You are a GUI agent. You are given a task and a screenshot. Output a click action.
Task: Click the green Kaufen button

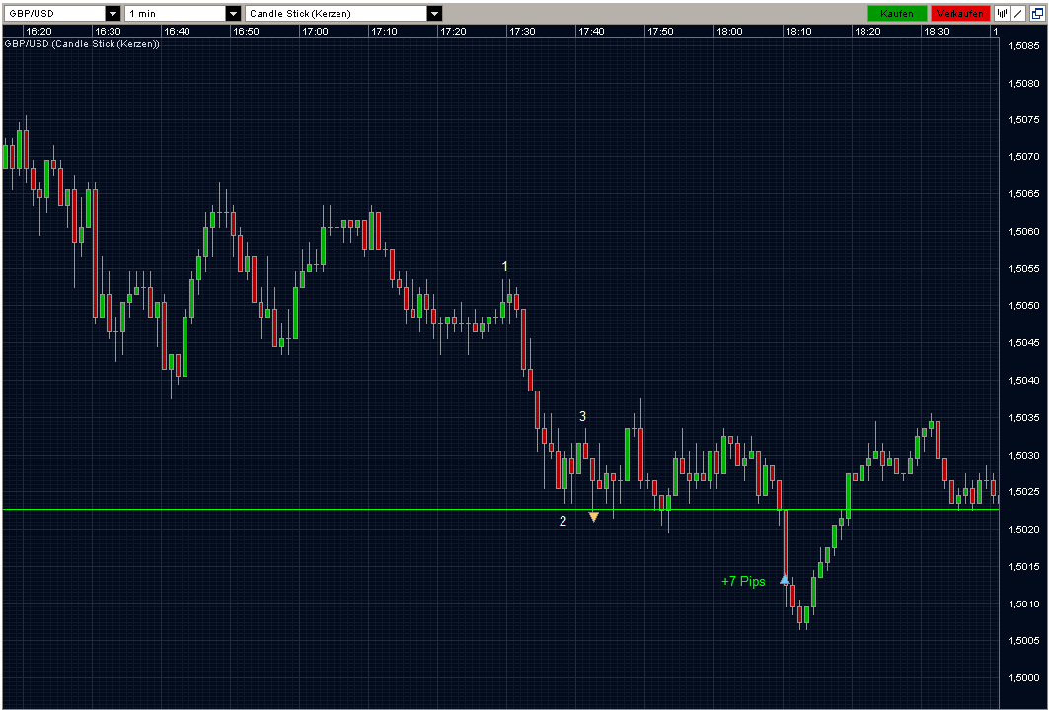coord(897,14)
